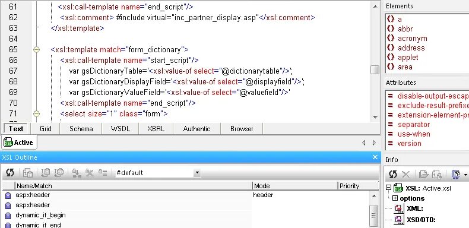The width and height of the screenshot is (469, 228).
Task: Switch to Authentic view tab
Action: 197,129
